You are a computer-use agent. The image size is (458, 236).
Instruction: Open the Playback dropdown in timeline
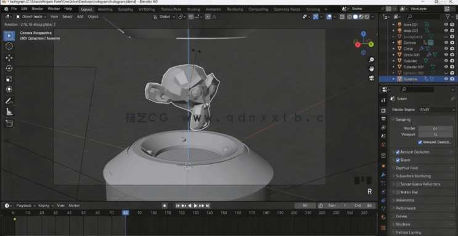click(25, 206)
